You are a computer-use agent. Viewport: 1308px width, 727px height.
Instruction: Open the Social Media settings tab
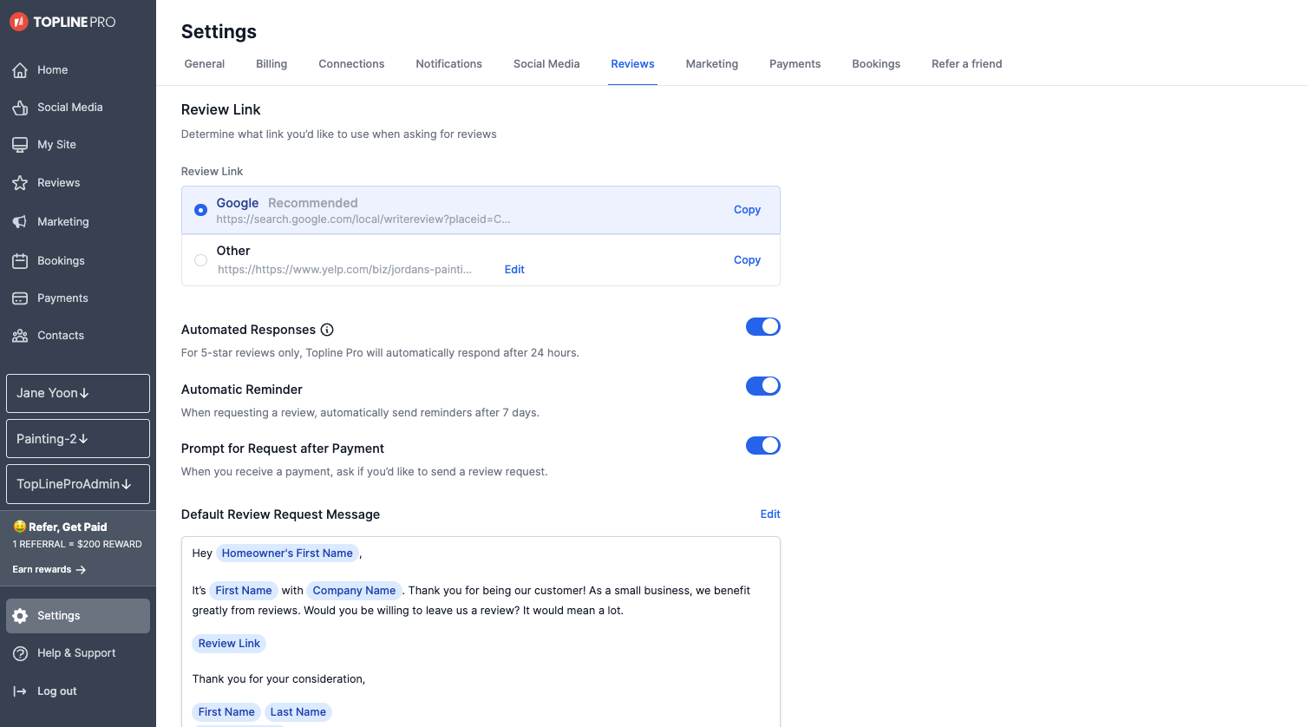coord(546,64)
